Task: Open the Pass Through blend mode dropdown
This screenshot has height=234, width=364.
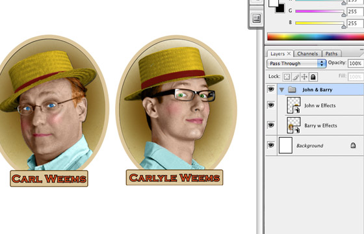Action: point(296,64)
